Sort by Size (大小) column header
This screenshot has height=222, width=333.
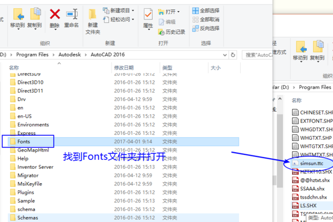pos(215,68)
